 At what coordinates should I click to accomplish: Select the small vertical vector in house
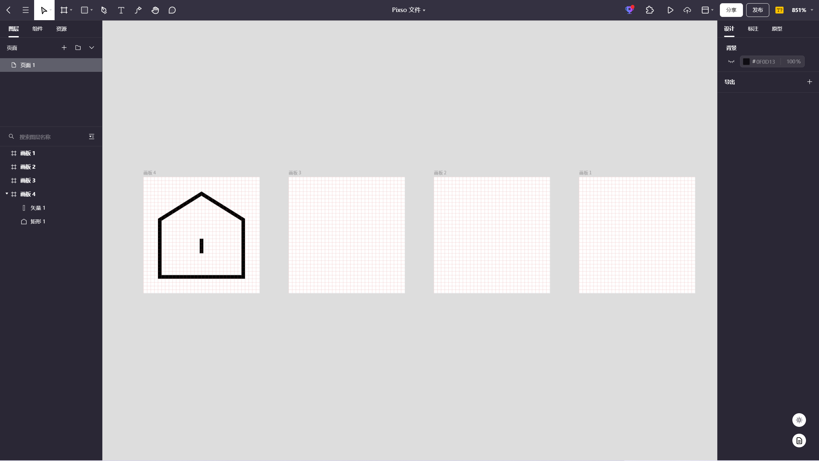click(201, 246)
